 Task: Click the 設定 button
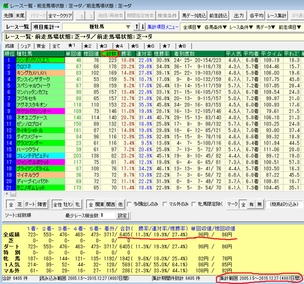(x=122, y=216)
